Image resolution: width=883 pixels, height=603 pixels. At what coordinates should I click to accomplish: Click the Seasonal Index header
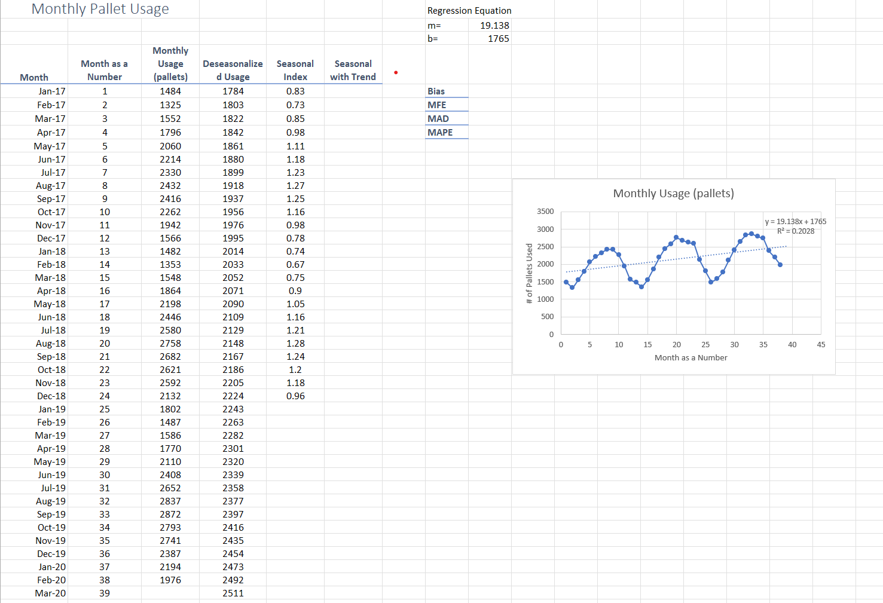(295, 71)
